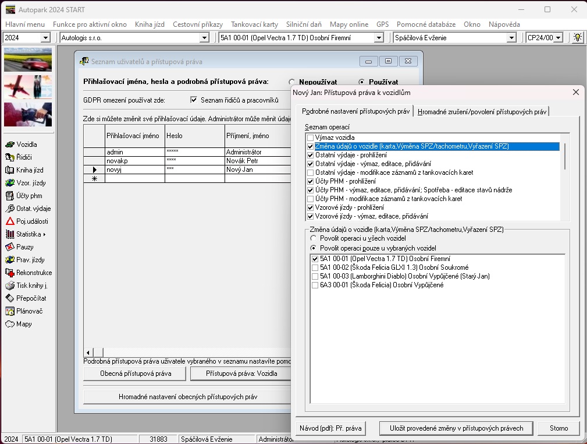This screenshot has width=587, height=444.
Task: Toggle GDPR Seznam řidičů a pracovníků checkbox
Action: coord(194,100)
